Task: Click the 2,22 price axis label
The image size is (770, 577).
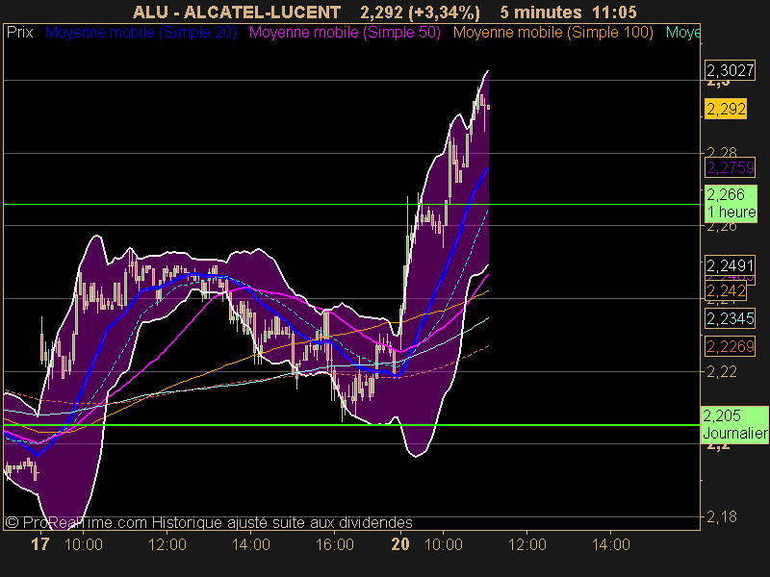Action: (722, 372)
